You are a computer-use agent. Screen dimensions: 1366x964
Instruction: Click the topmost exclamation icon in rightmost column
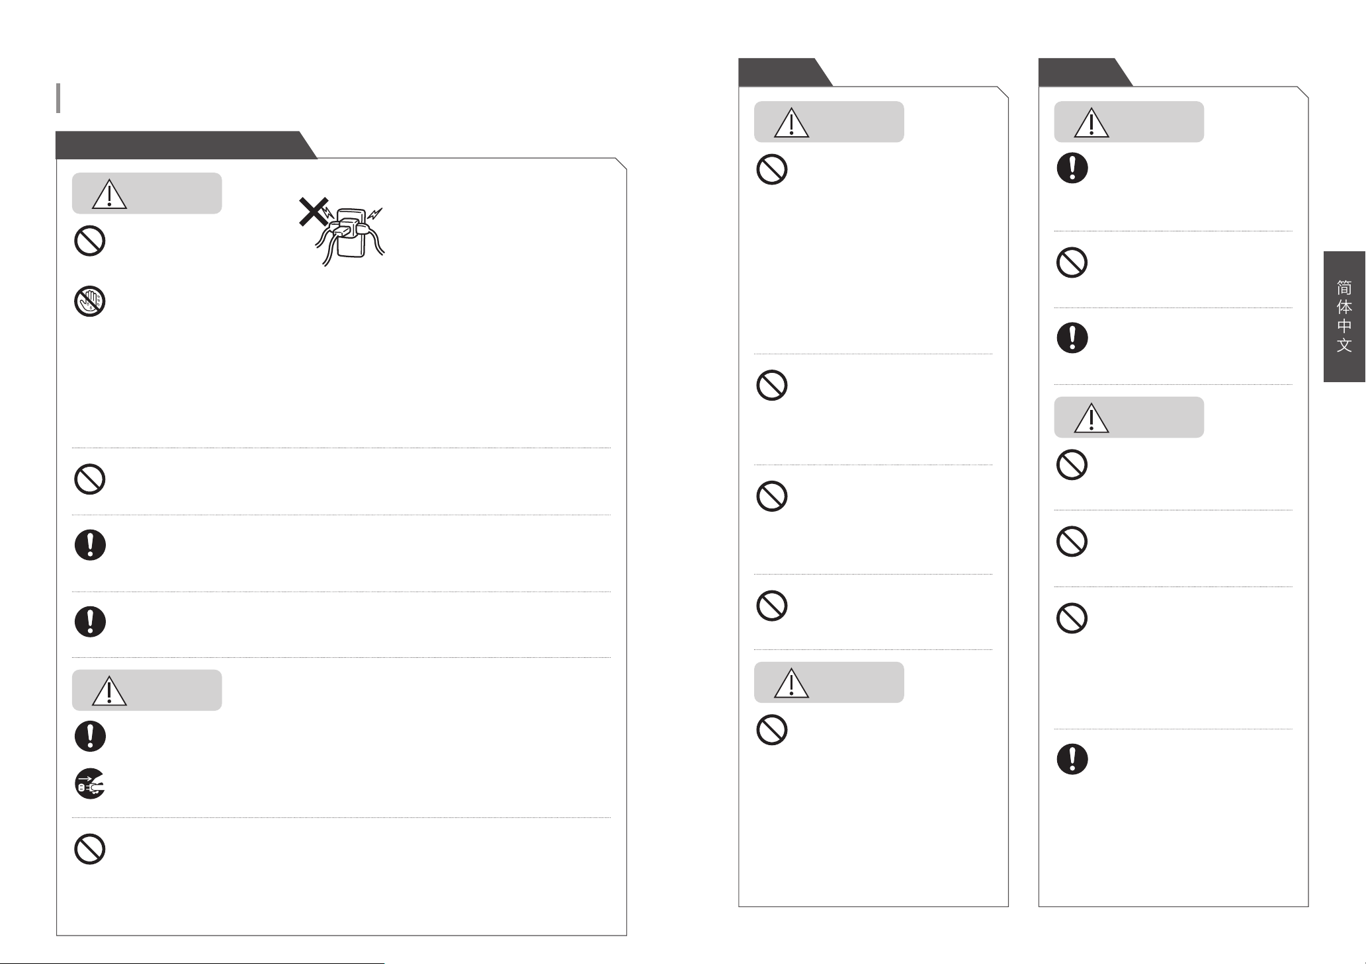pyautogui.click(x=1072, y=168)
